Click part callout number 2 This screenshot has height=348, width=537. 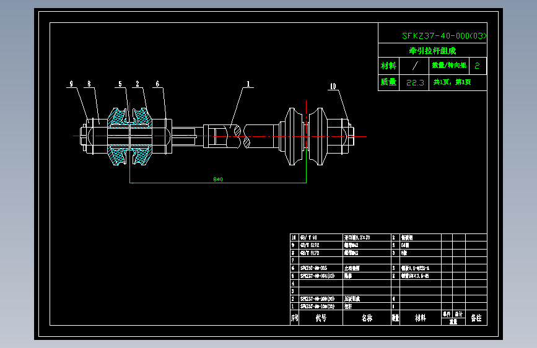click(138, 84)
